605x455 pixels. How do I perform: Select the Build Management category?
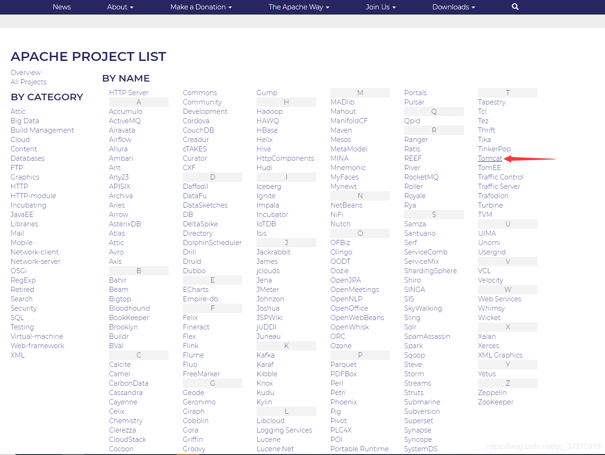(42, 130)
